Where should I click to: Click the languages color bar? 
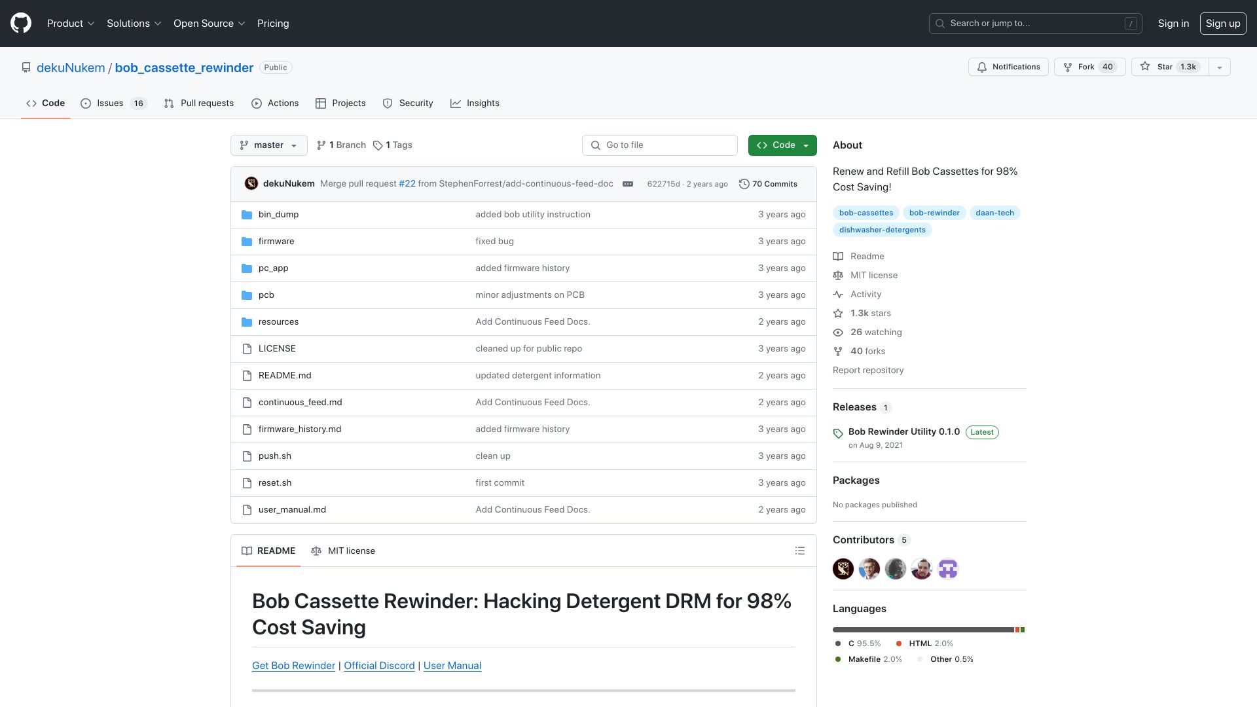tap(929, 630)
